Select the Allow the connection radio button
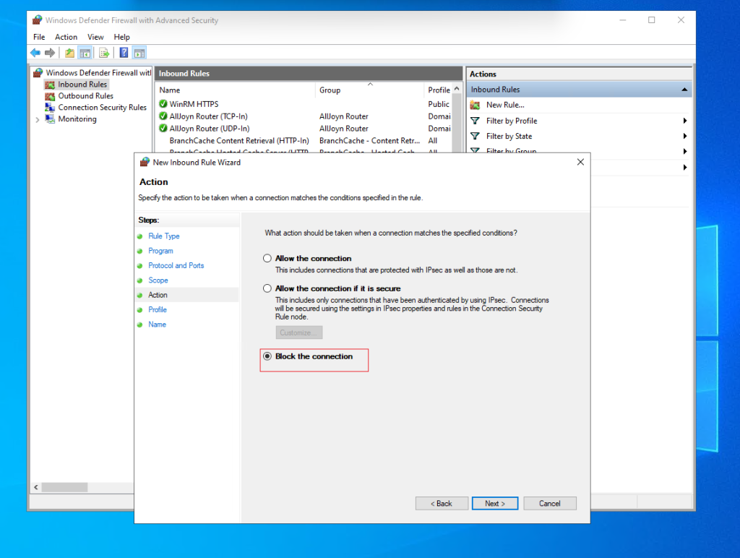Image resolution: width=740 pixels, height=558 pixels. (x=267, y=258)
